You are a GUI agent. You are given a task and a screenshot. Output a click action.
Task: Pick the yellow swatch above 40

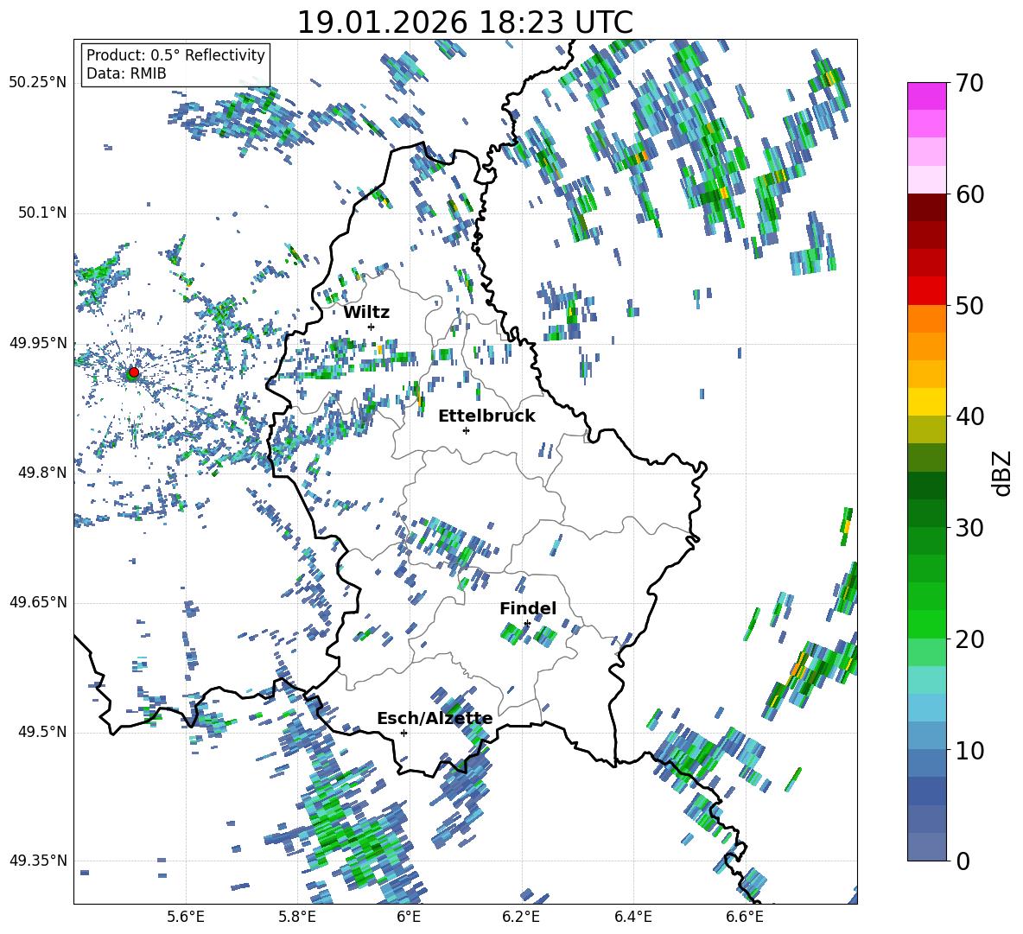point(926,402)
